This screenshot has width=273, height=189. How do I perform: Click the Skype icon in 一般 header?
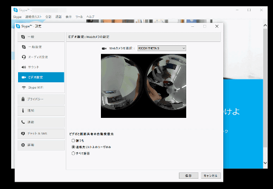23,37
